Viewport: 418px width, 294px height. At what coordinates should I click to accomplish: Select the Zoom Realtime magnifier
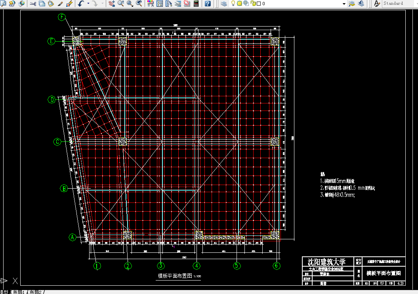[x=121, y=4]
